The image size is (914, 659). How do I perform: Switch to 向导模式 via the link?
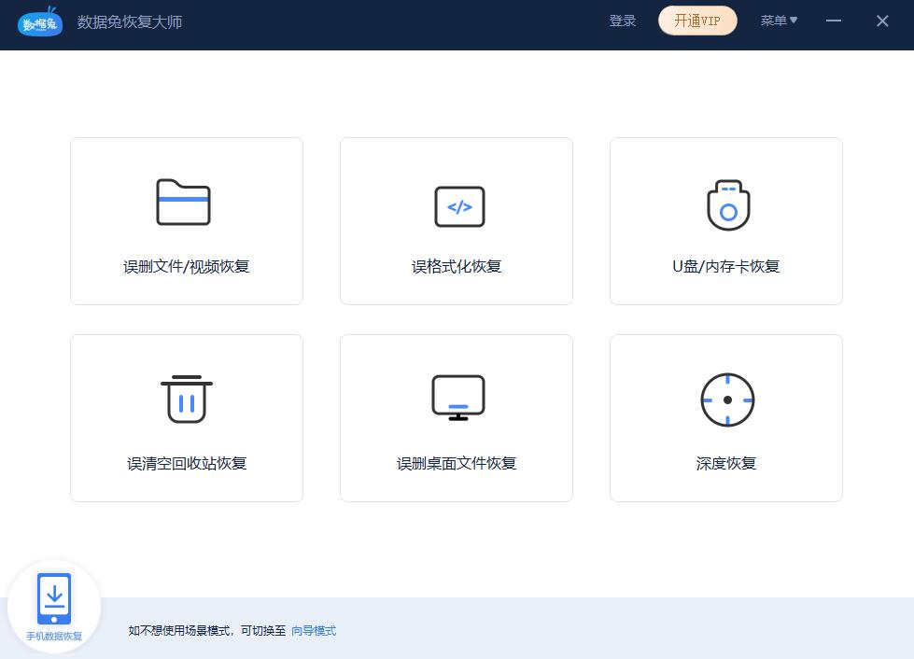(313, 631)
